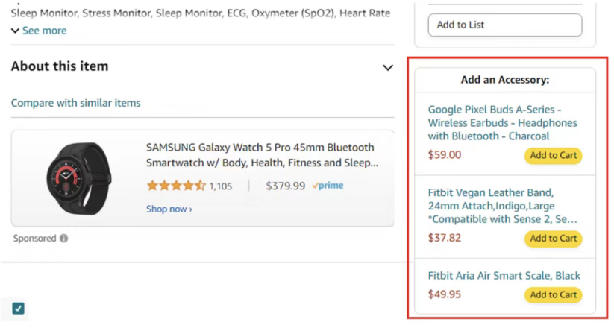Open Fitbit Aria Air Smart Scale link

pyautogui.click(x=504, y=276)
